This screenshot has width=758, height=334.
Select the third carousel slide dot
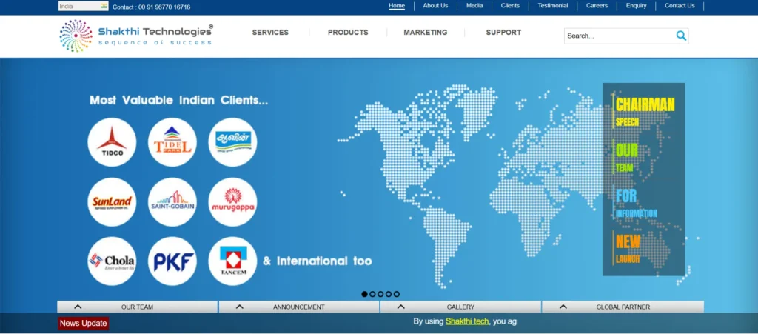tap(380, 294)
